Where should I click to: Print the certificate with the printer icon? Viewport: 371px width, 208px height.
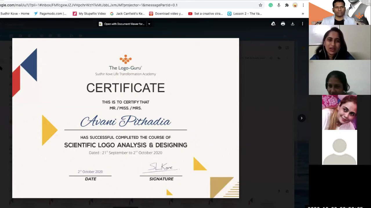(283, 24)
